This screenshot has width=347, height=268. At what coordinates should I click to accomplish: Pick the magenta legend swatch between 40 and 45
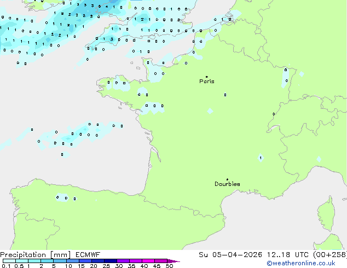click(x=148, y=261)
